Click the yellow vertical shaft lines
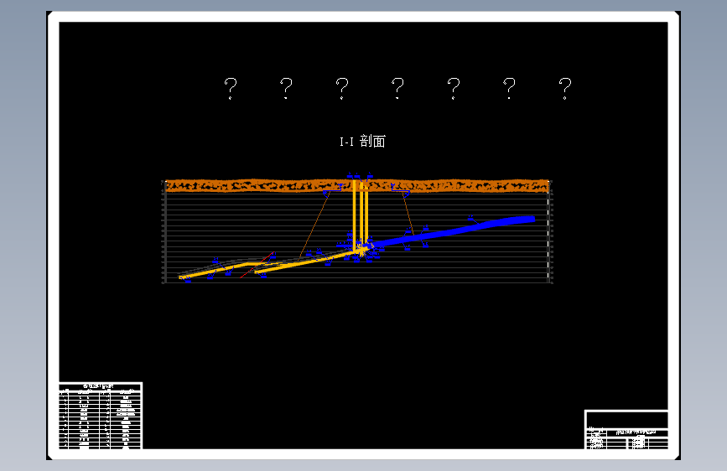727x471 pixels. point(361,216)
